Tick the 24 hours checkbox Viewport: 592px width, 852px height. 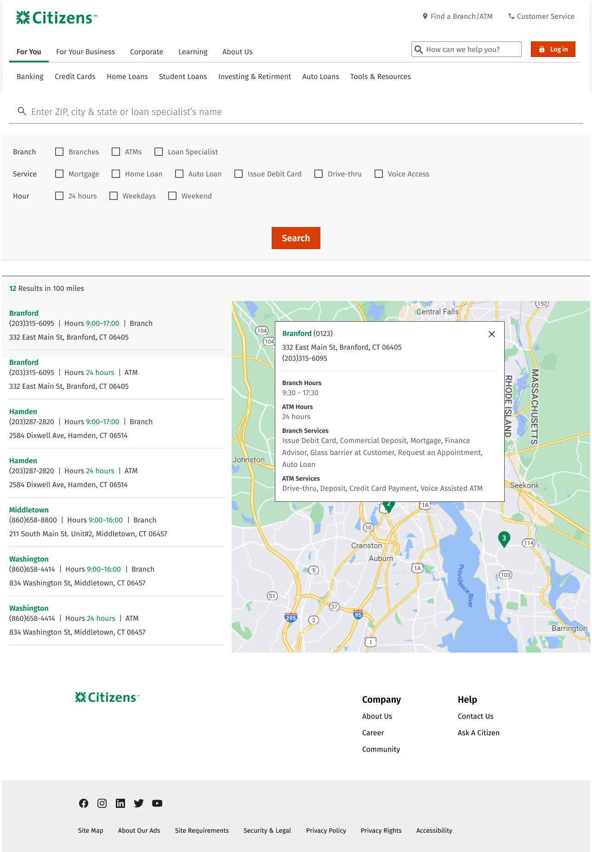[x=59, y=196]
